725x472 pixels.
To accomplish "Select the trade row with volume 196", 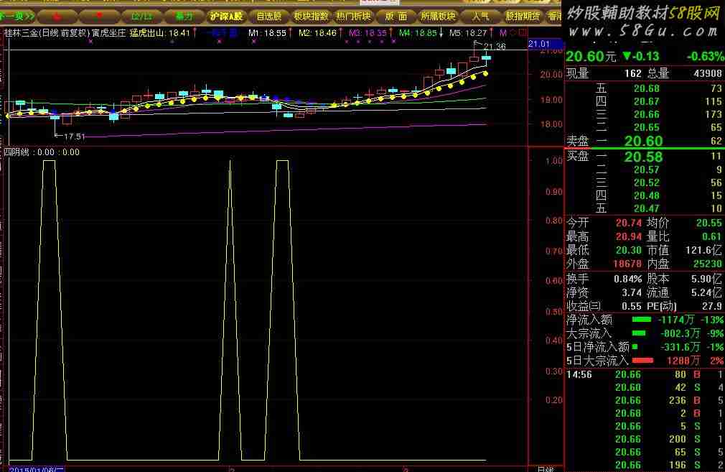I will pyautogui.click(x=645, y=465).
